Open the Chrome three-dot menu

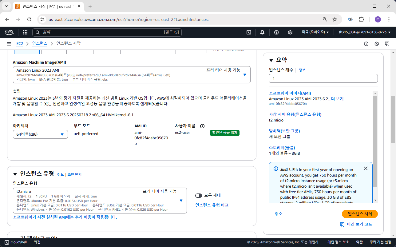[x=389, y=19]
